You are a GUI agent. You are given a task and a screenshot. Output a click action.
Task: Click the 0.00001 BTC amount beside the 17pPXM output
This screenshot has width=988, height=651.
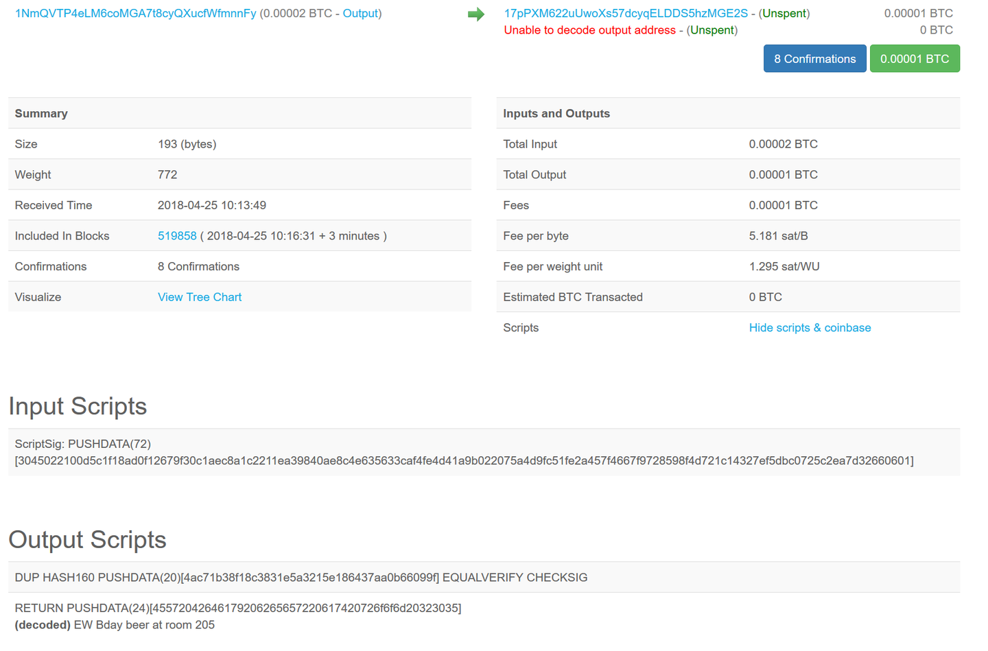pos(919,14)
